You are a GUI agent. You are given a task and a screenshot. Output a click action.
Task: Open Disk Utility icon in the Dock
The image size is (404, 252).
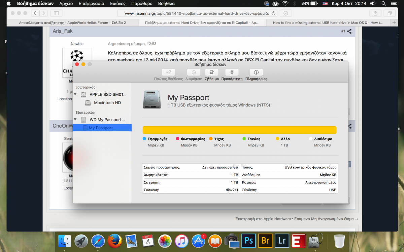(315, 241)
